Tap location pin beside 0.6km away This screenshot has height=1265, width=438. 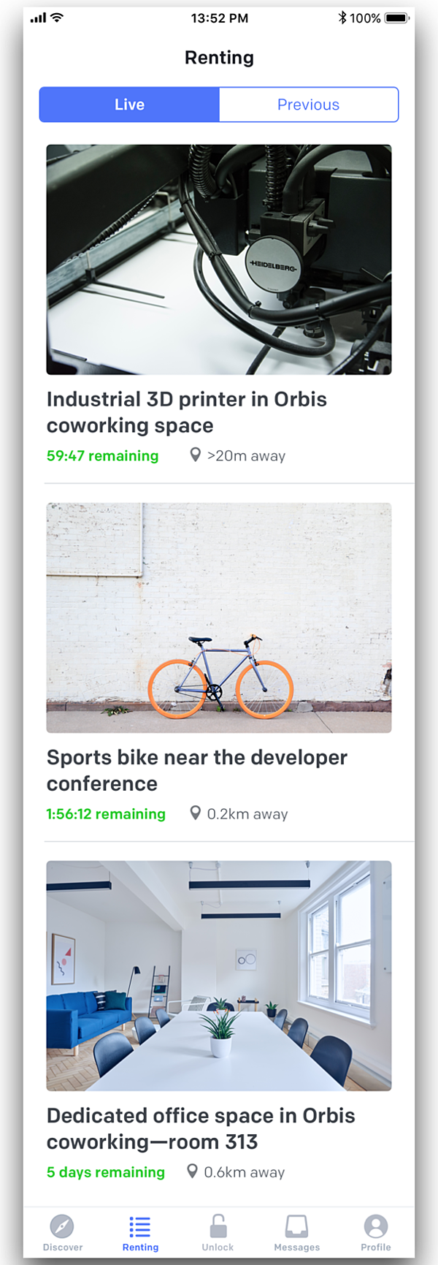point(192,1171)
